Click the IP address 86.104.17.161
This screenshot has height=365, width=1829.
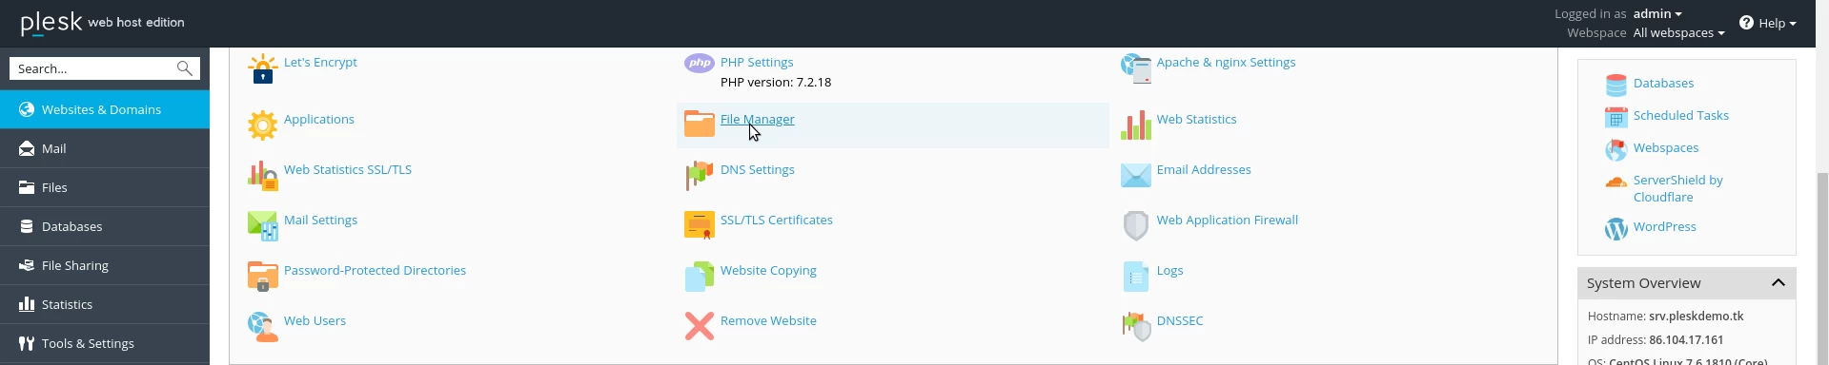pyautogui.click(x=1686, y=339)
